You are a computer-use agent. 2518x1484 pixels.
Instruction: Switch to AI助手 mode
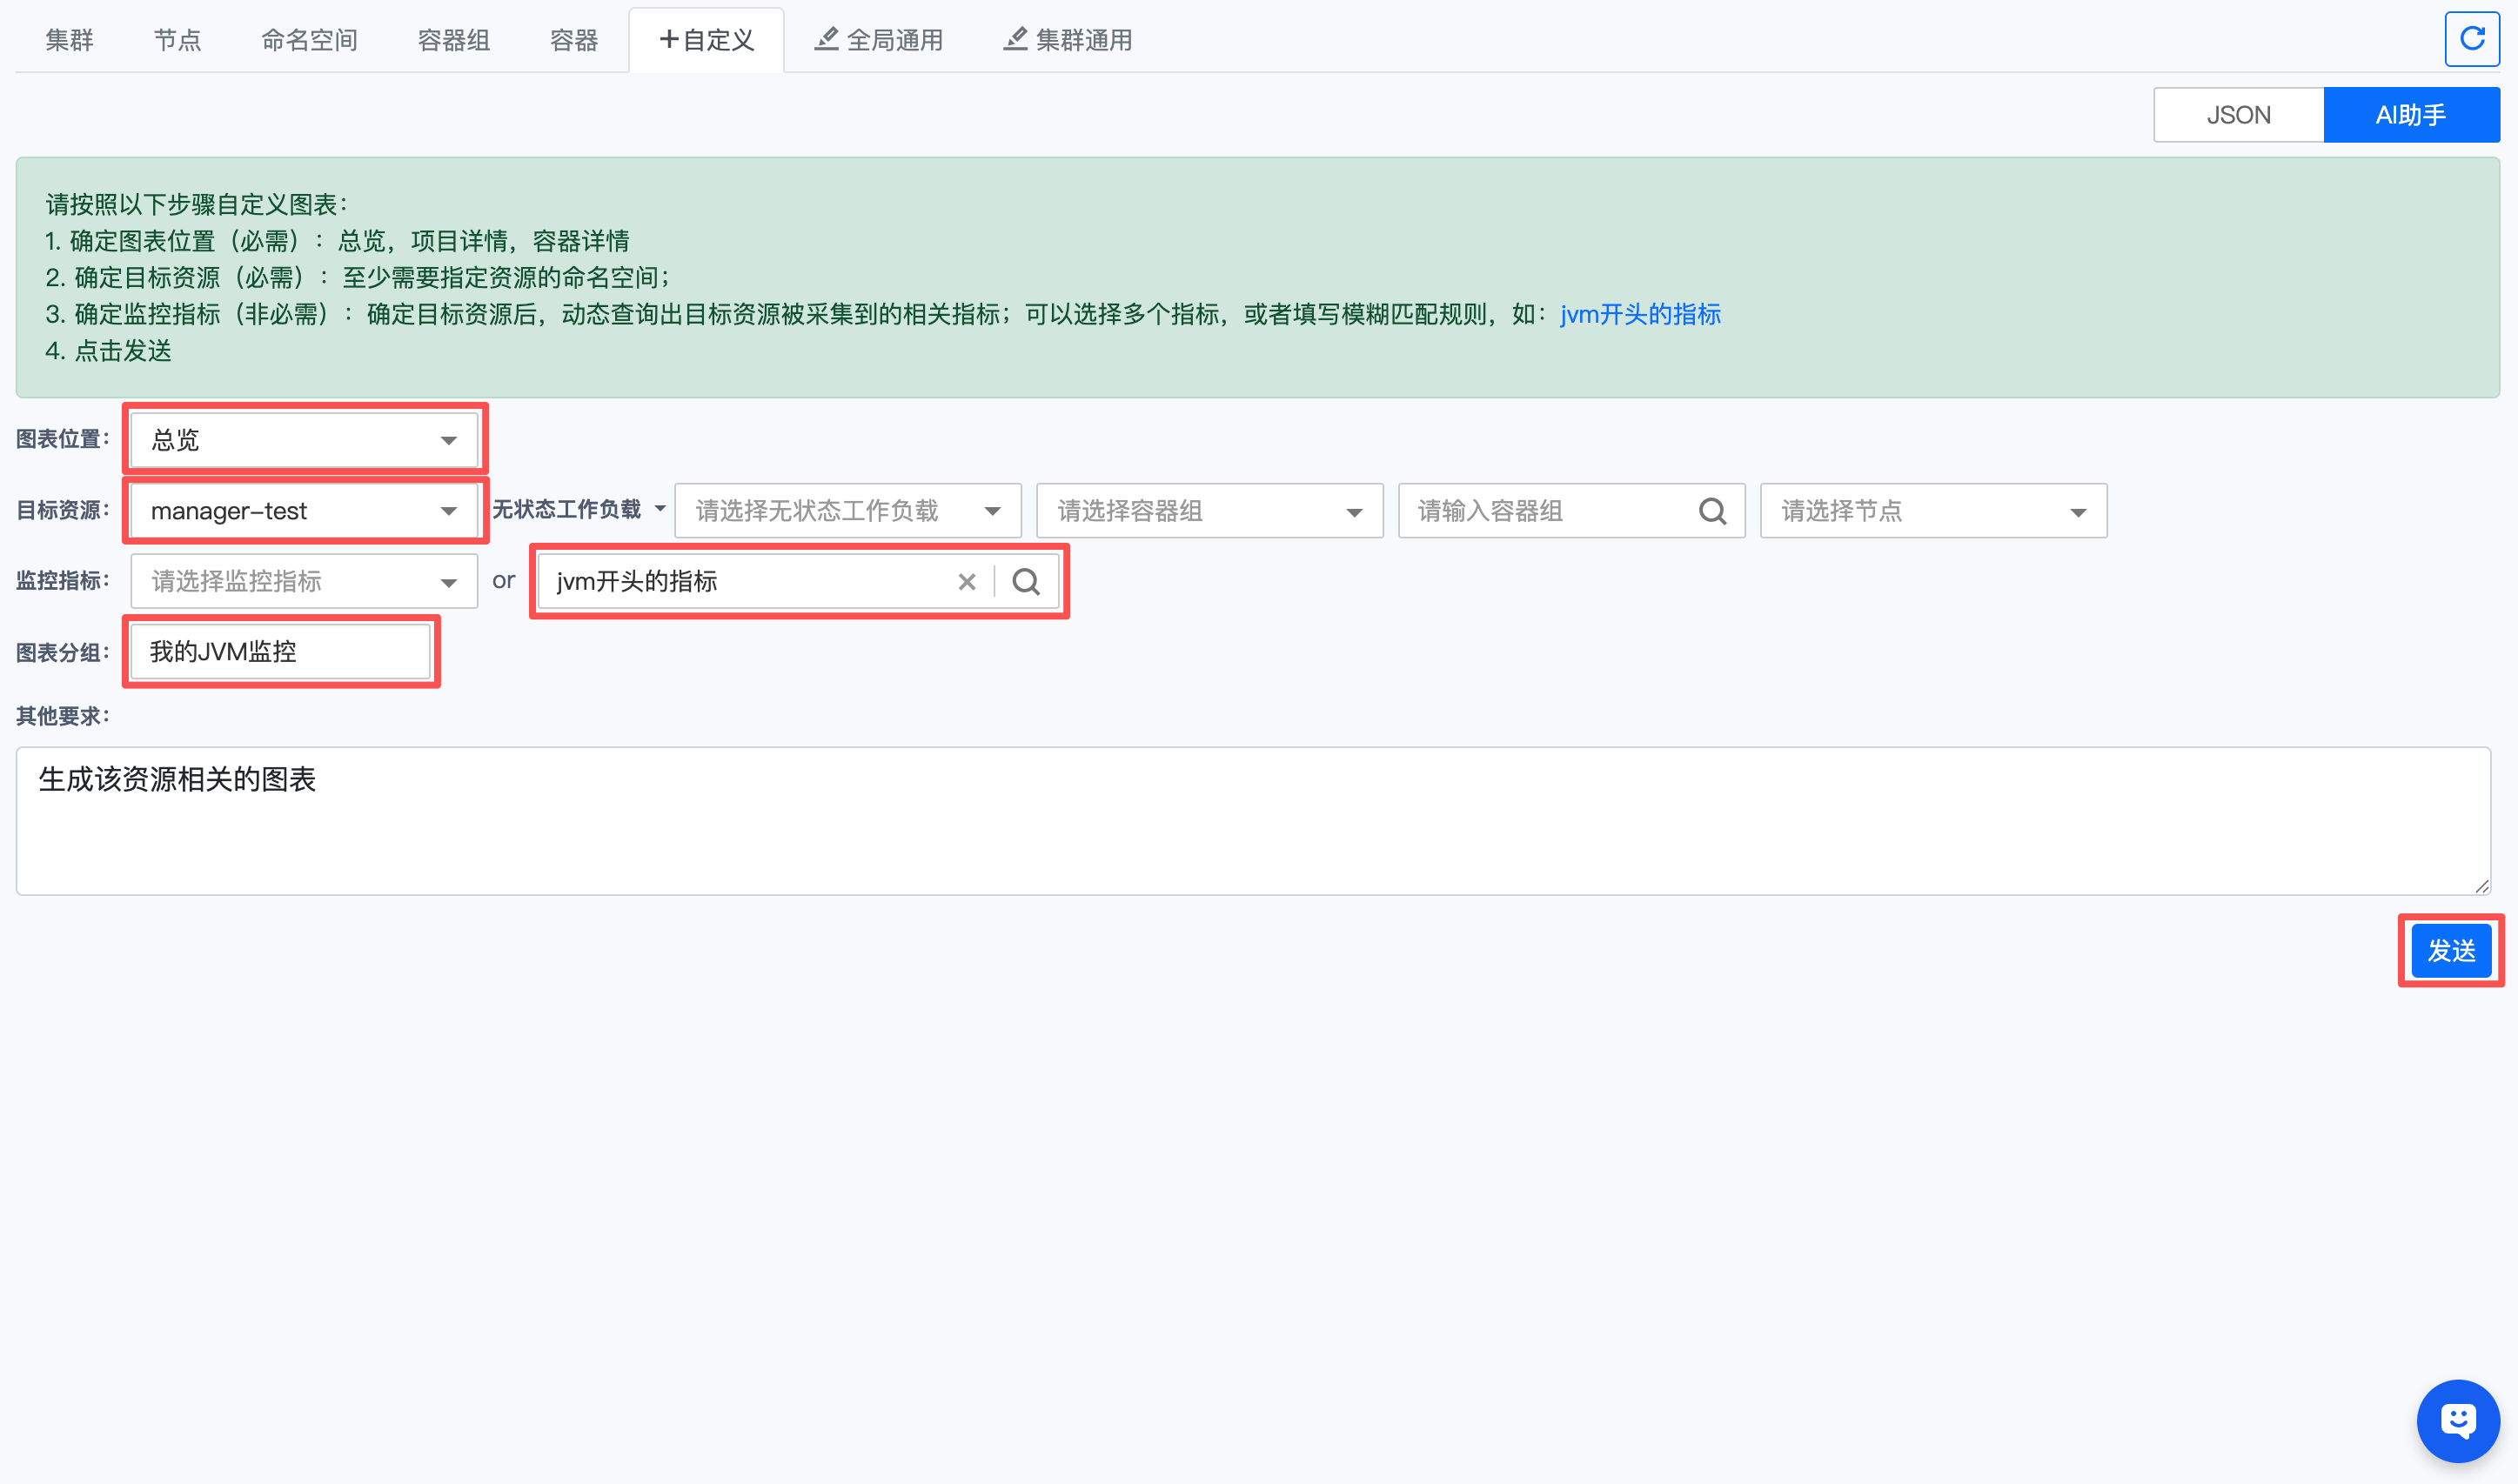(x=2410, y=115)
